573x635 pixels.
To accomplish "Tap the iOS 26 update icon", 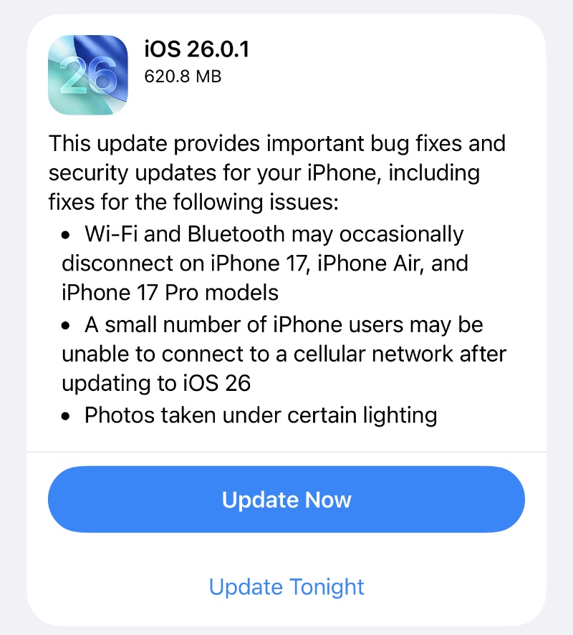I will (x=88, y=75).
